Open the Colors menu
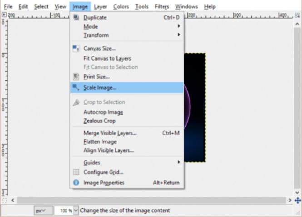Viewport: 302px width, 217px height. [121, 7]
